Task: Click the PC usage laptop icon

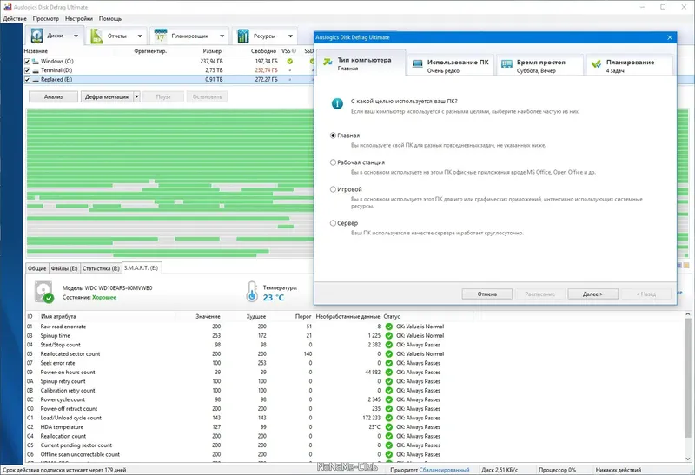Action: coord(418,64)
